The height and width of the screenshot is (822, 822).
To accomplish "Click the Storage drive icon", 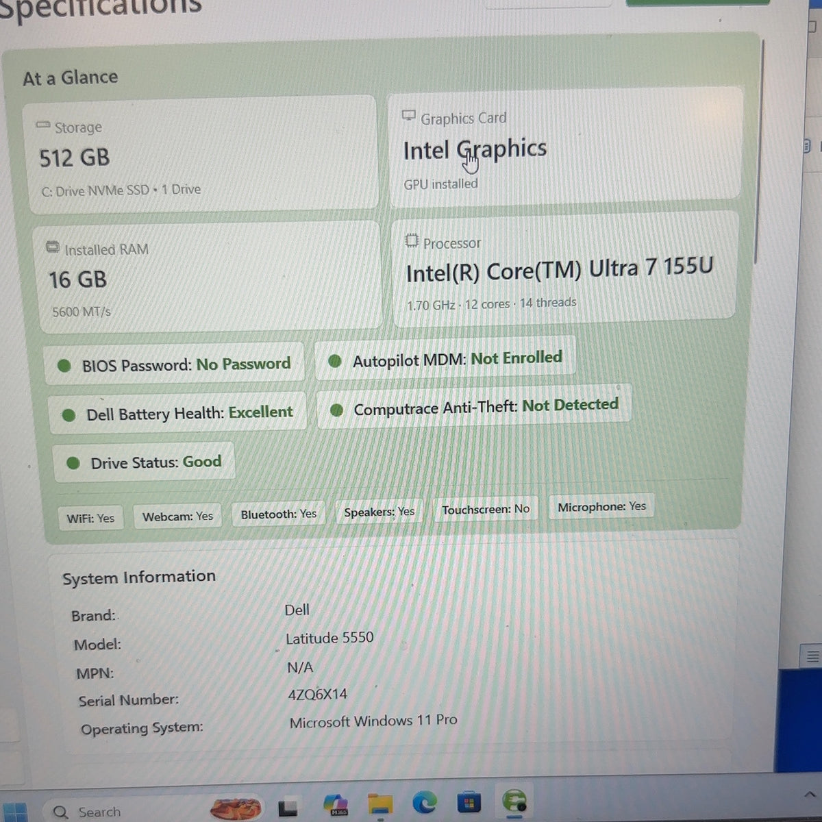I will click(x=43, y=125).
